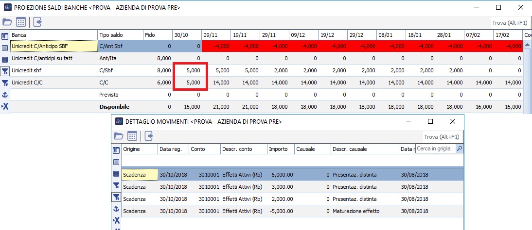Click the Ant/Ita tipo saldo cell
The image size is (532, 230).
click(120, 58)
